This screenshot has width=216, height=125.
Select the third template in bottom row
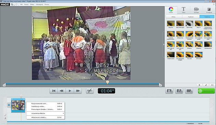pyautogui.click(x=189, y=55)
